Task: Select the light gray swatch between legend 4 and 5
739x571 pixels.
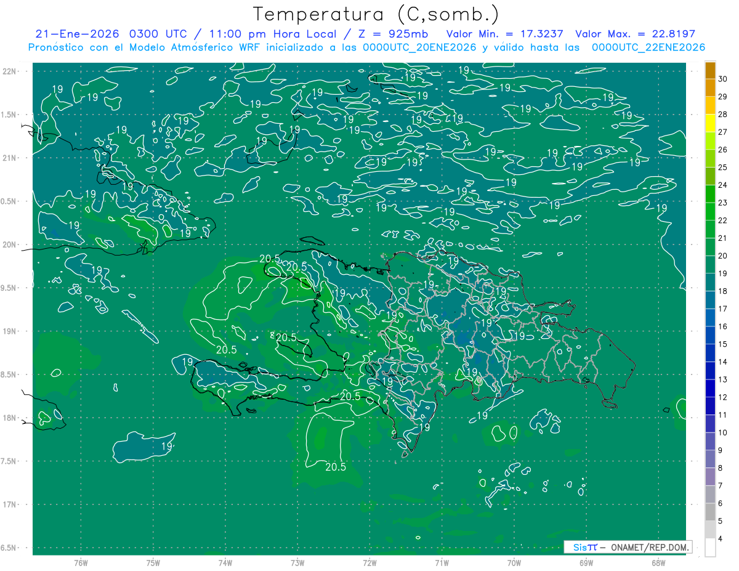Action: 710,530
